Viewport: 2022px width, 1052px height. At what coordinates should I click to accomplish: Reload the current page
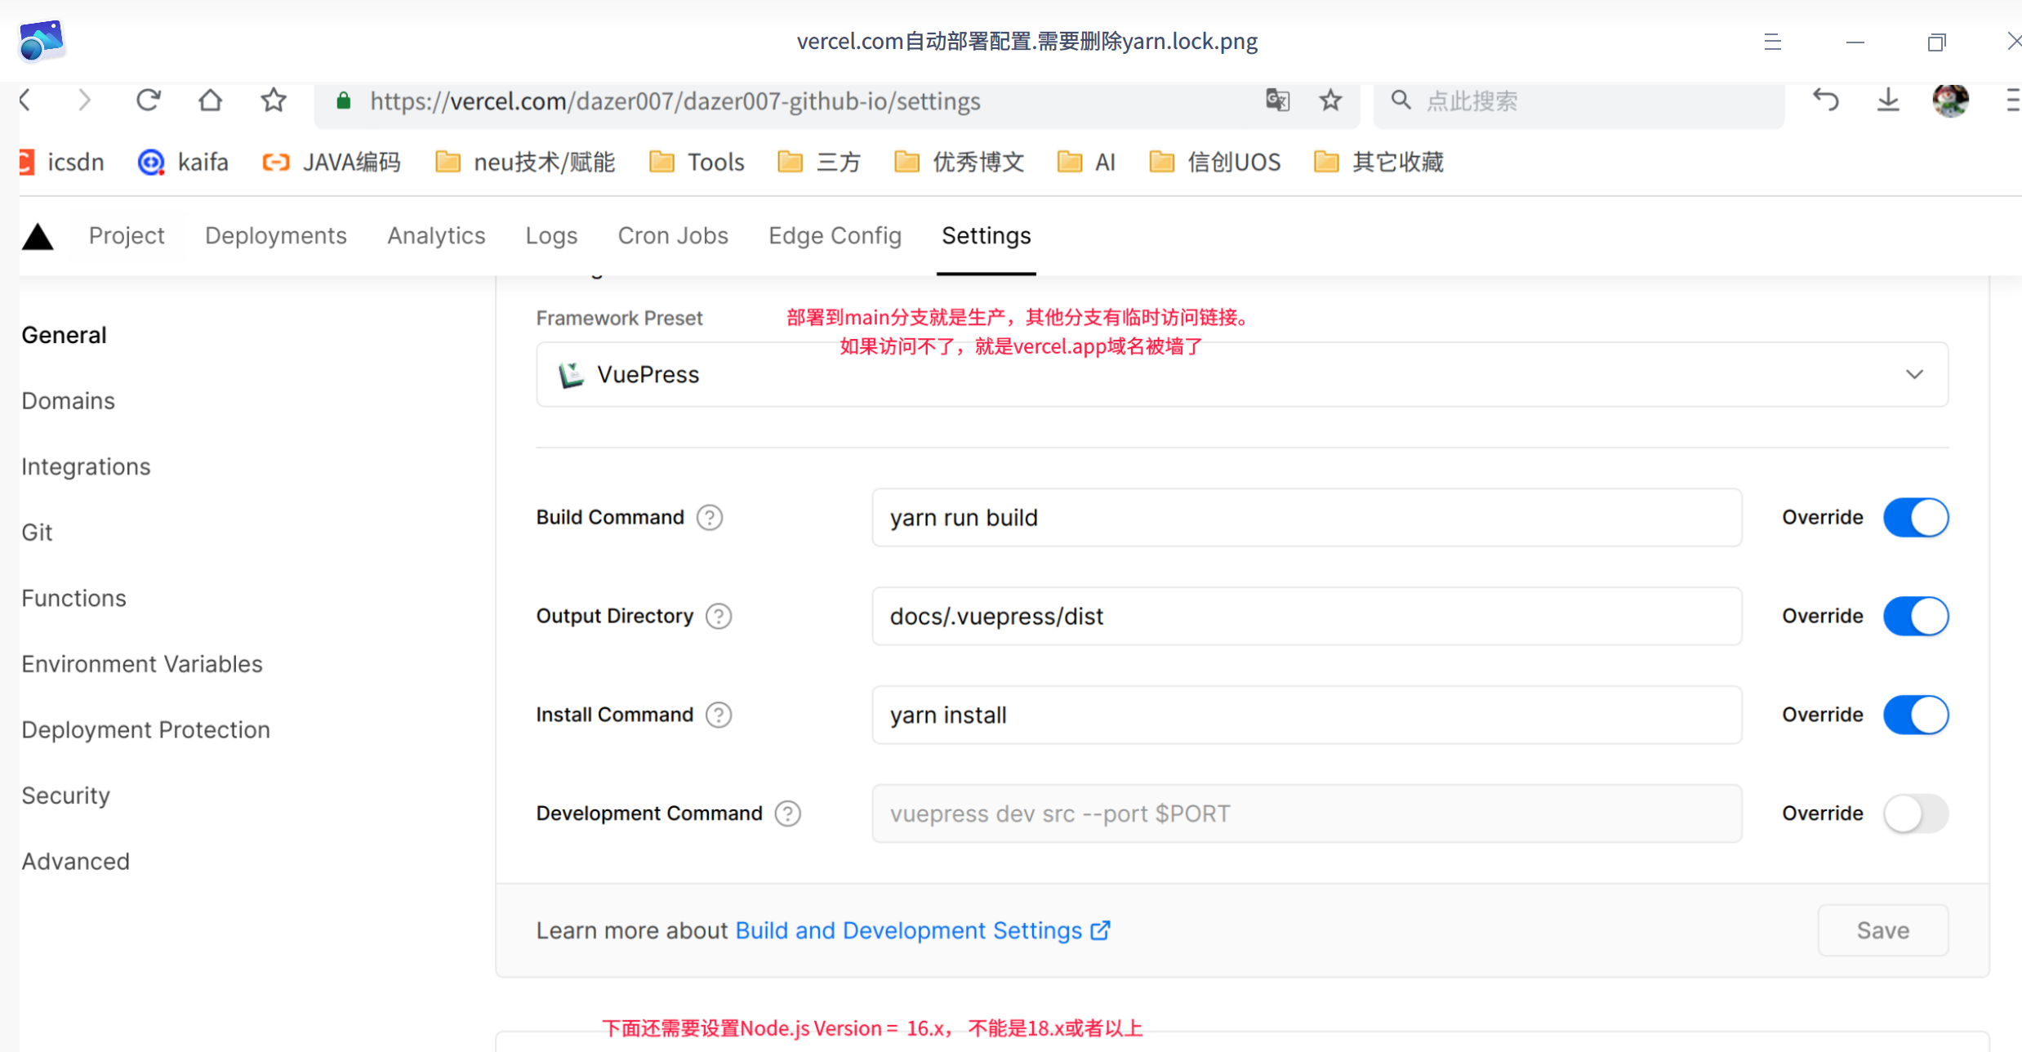148,100
